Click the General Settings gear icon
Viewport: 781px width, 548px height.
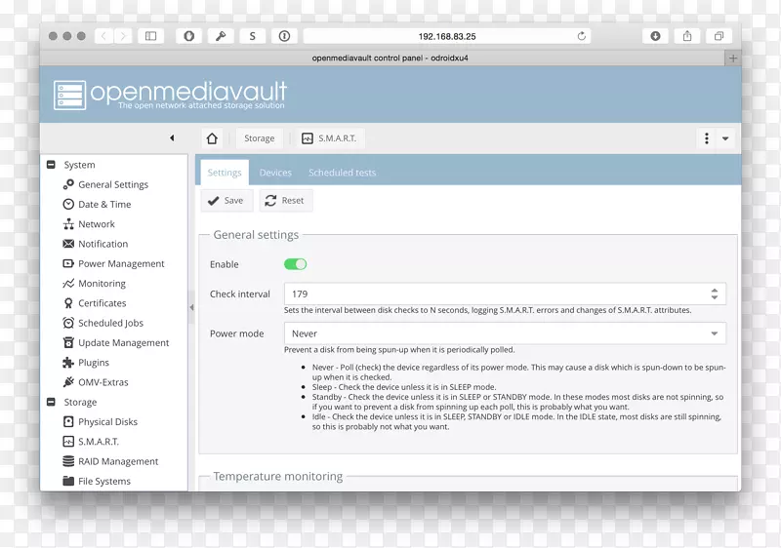[x=68, y=184]
